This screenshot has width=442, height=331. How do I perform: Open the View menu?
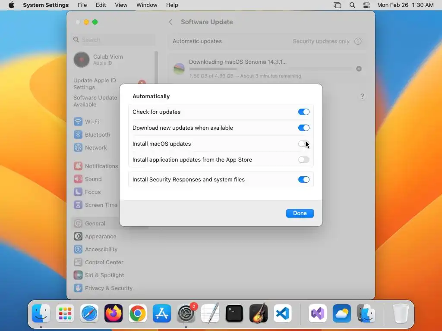click(121, 5)
